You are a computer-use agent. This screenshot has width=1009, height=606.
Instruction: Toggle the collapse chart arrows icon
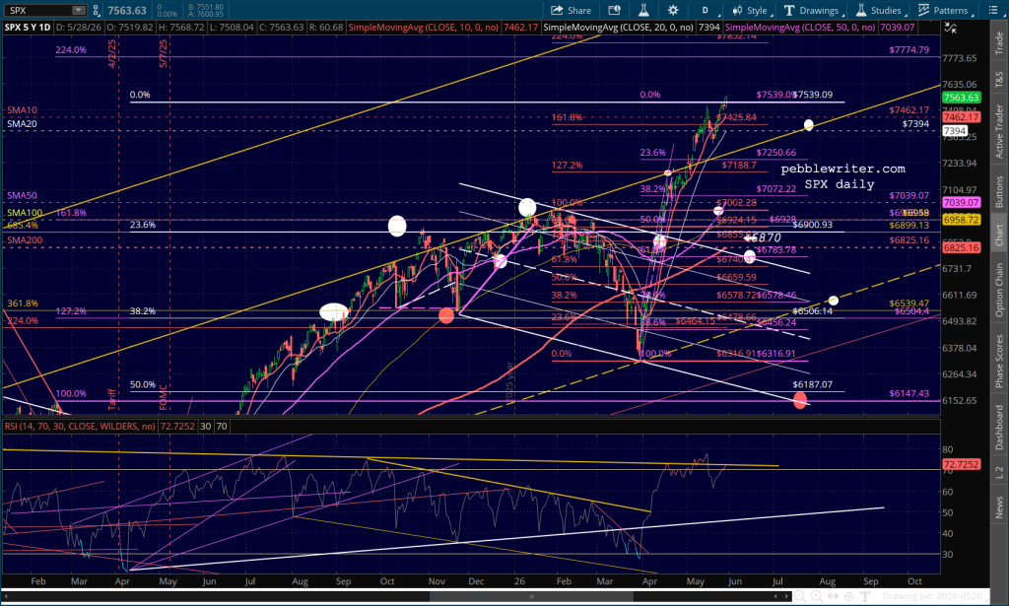pyautogui.click(x=950, y=28)
